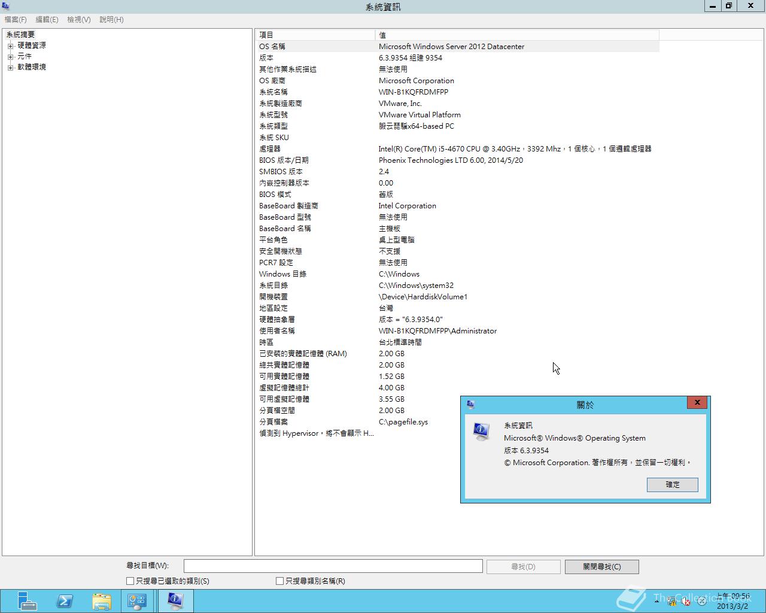The width and height of the screenshot is (766, 613).
Task: Open File Explorer from the taskbar
Action: click(102, 601)
